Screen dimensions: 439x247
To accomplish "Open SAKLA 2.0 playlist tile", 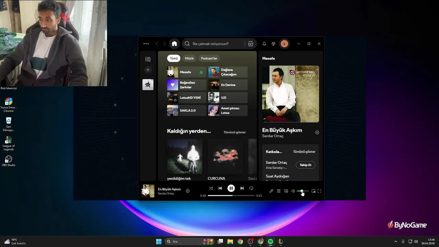I will [187, 110].
